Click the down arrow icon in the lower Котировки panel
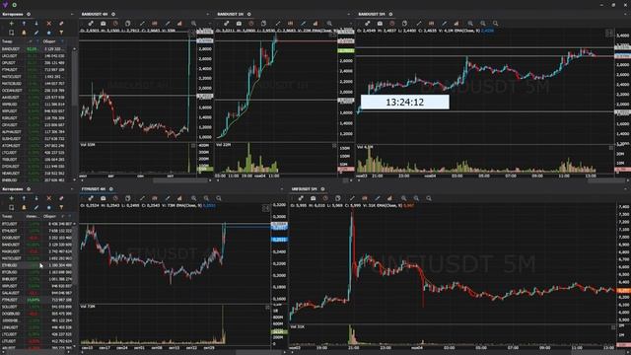This screenshot has width=631, height=355. [36, 198]
